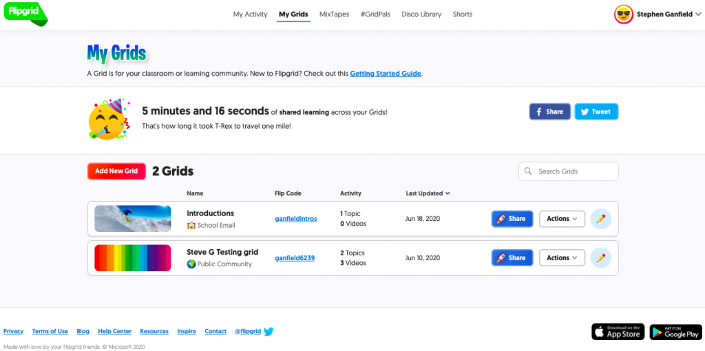Viewport: 705px width, 351px height.
Task: Open Actions dropdown for Introductions grid
Action: click(x=562, y=219)
